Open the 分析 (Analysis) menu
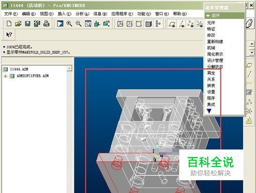Screen dimensions: 256x193 (x=82, y=14)
